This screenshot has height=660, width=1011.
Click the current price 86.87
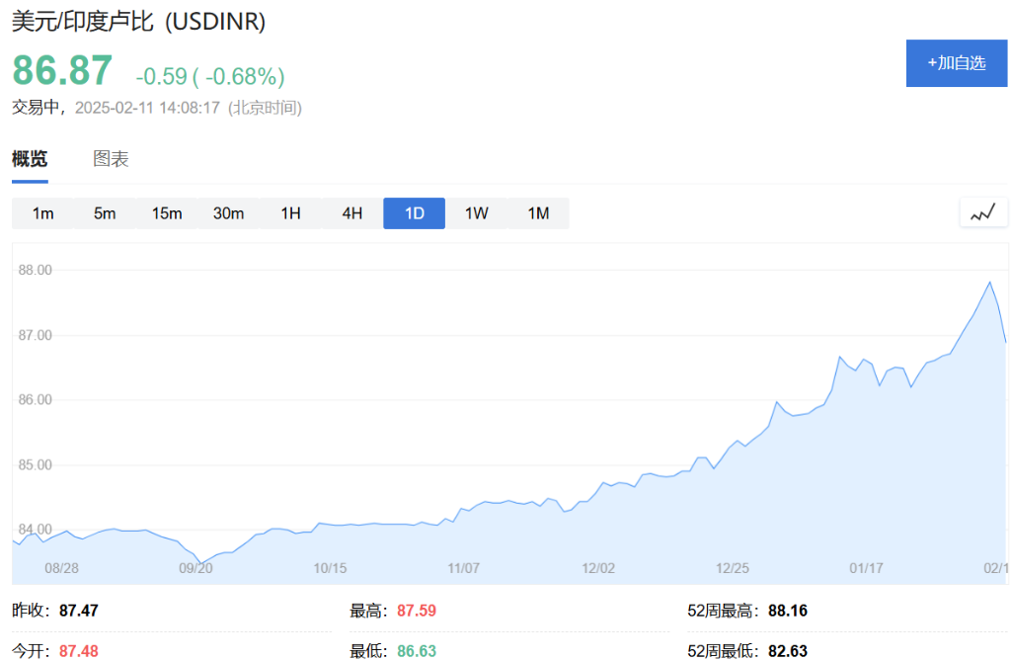[x=62, y=71]
